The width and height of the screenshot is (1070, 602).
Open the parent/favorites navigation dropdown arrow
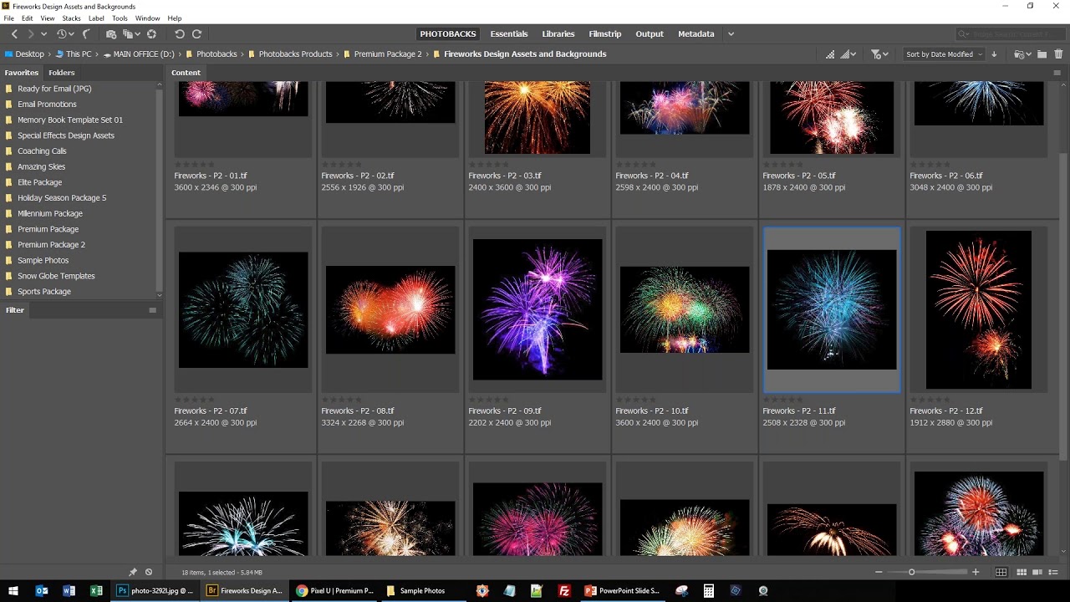43,34
